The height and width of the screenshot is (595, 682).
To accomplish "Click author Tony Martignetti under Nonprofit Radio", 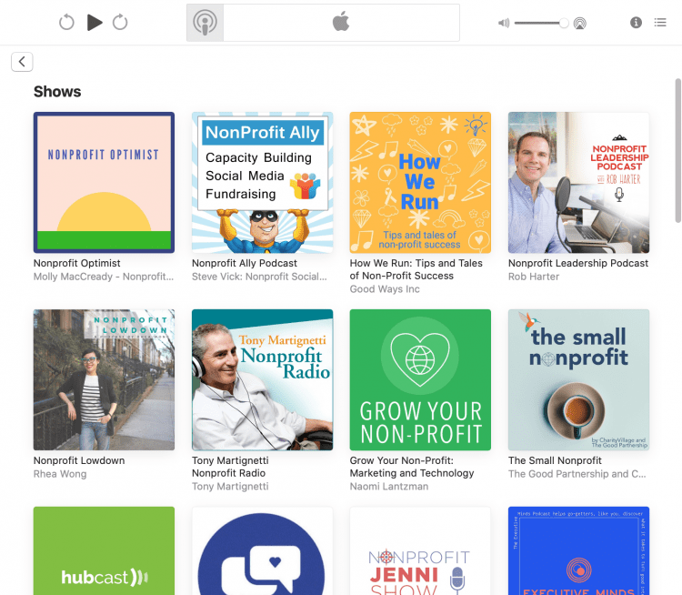I will 230,486.
